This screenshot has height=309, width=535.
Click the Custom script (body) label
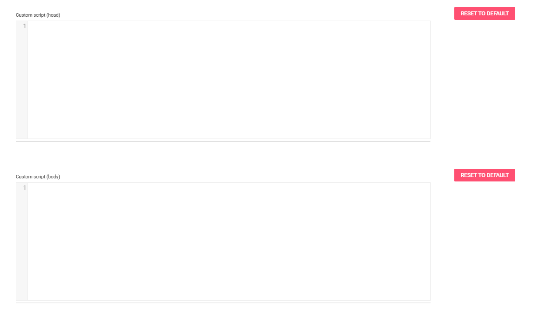(38, 177)
